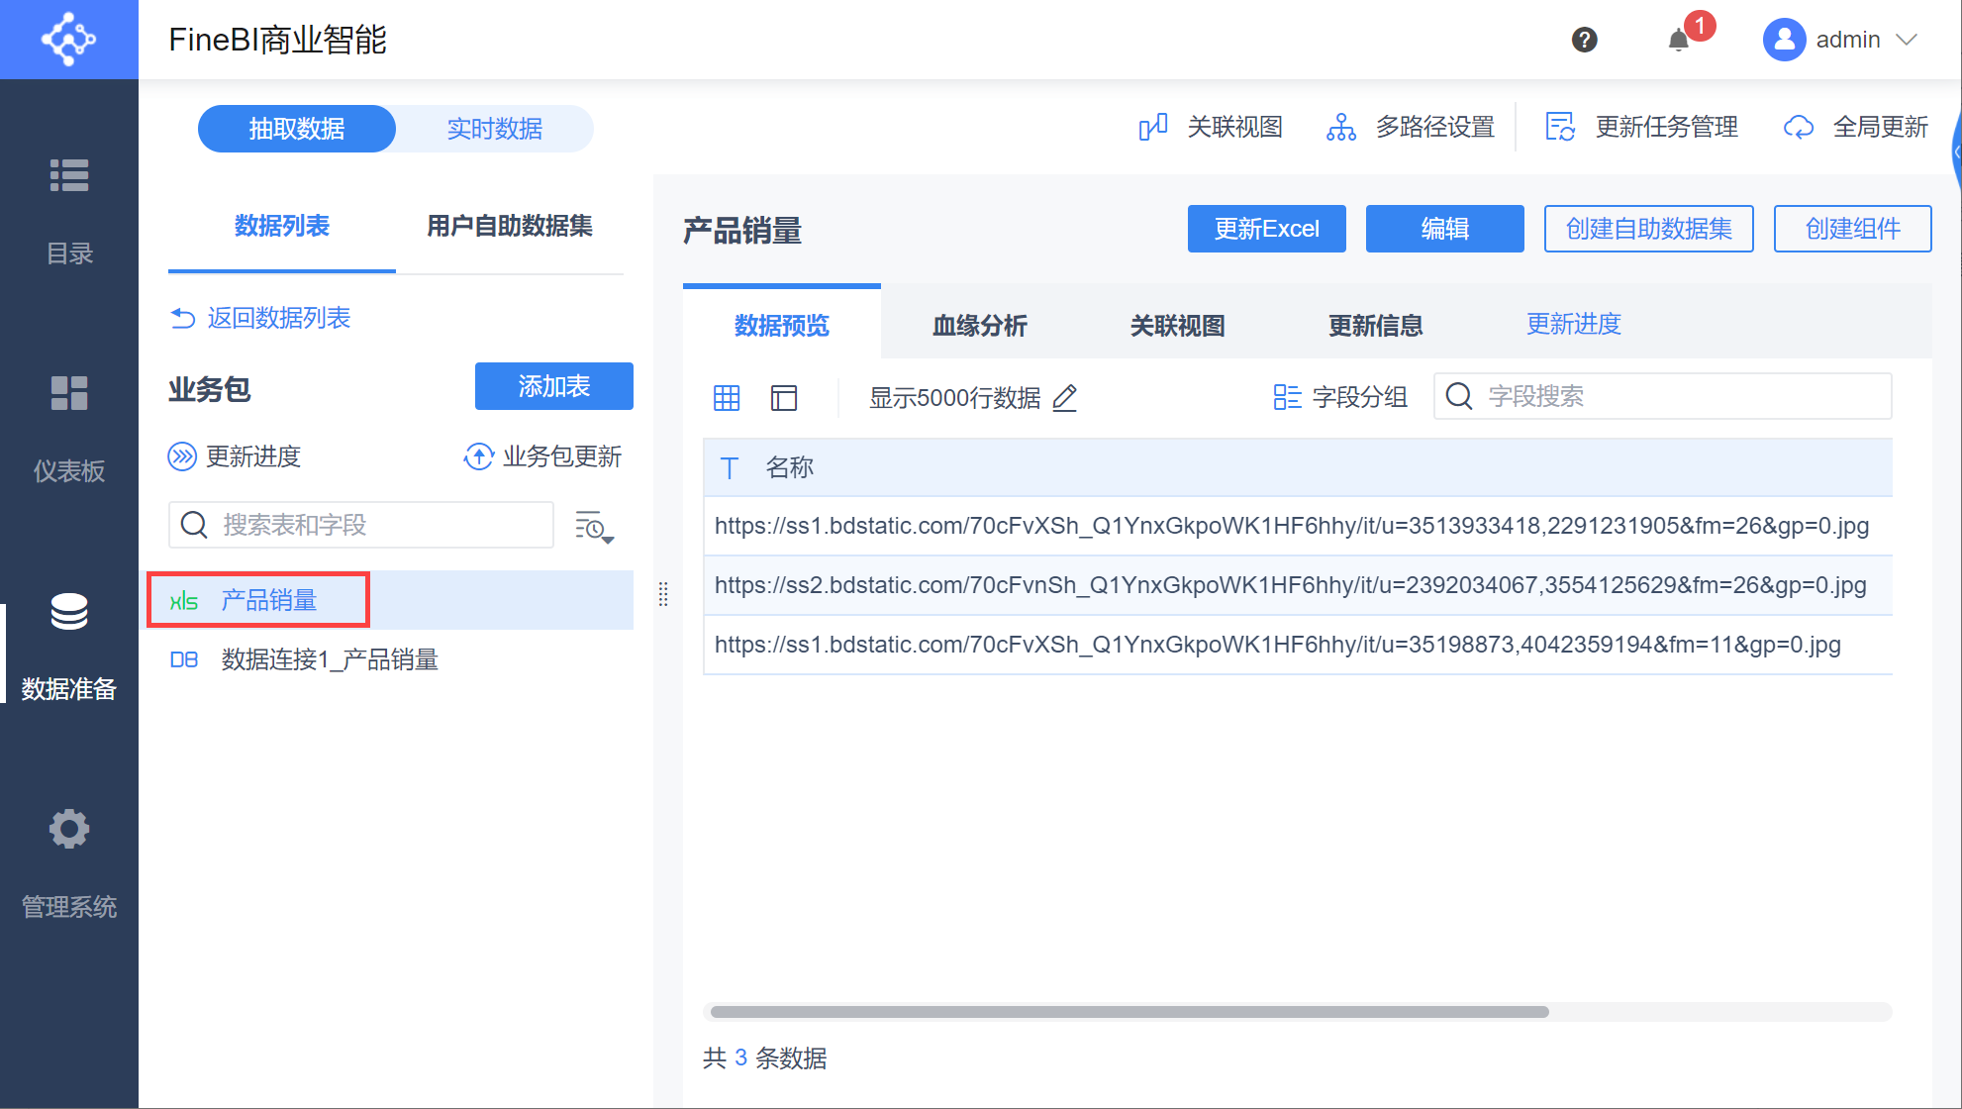Open notifications bell icon

1678,41
